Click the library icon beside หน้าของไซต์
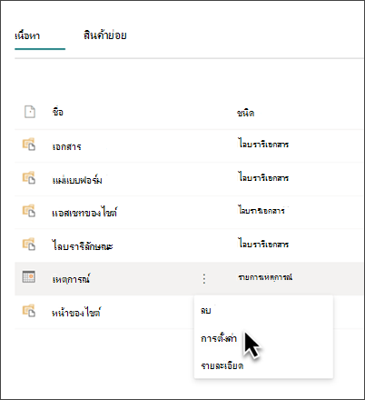 [x=29, y=311]
